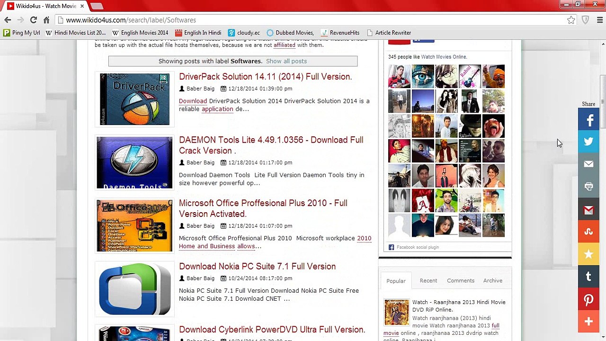
Task: Bookmark this page with the star icon
Action: point(571,20)
